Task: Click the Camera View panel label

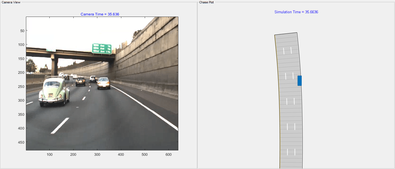Action: 11,2
